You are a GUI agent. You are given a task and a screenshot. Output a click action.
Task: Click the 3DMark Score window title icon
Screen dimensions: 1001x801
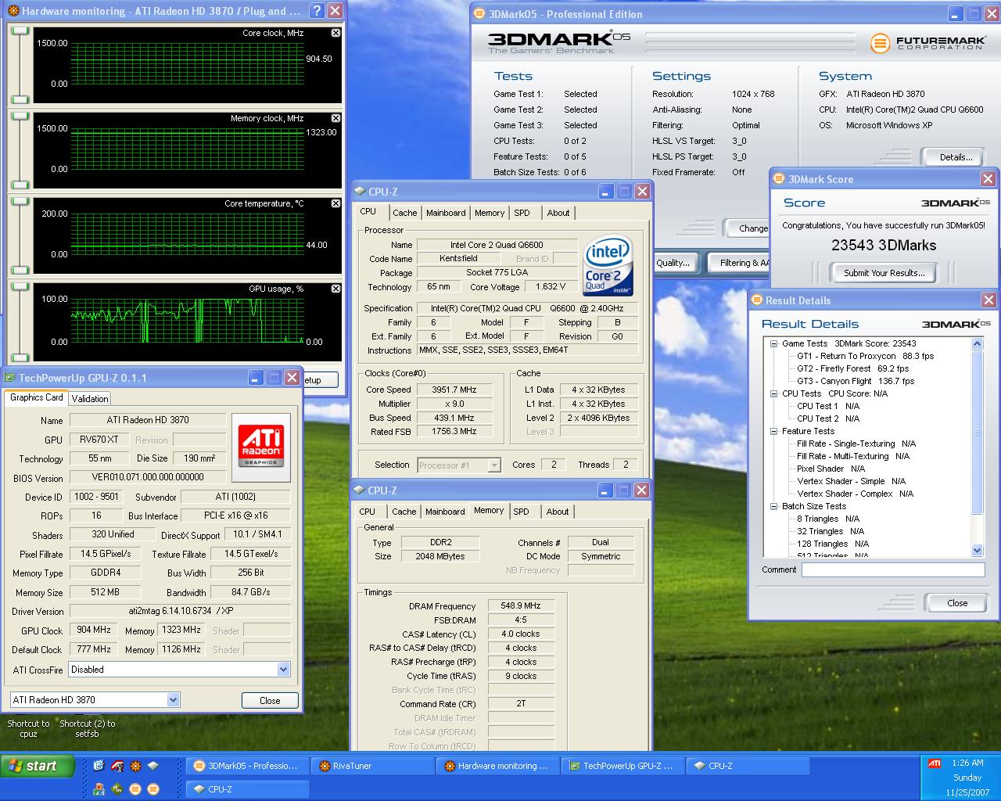(x=779, y=179)
